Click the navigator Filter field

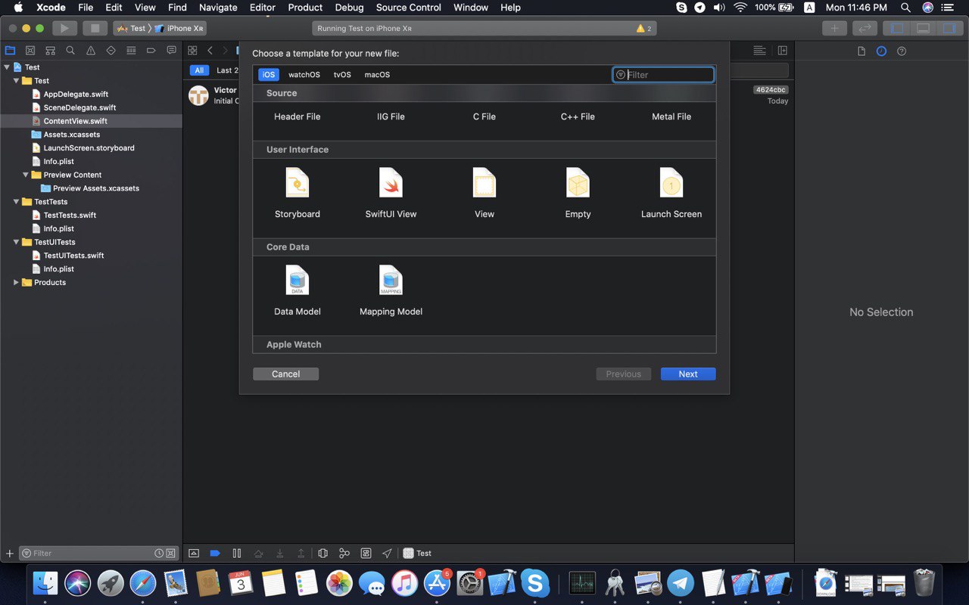pos(98,554)
